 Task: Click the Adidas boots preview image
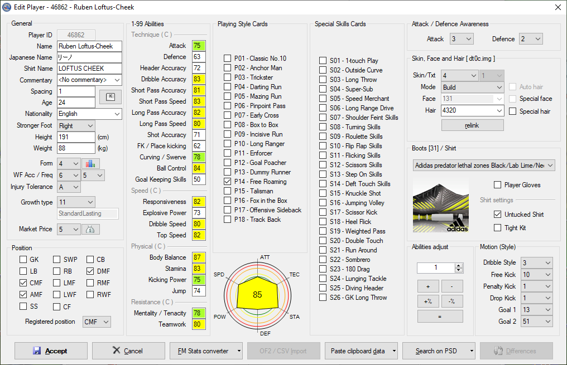(441, 205)
